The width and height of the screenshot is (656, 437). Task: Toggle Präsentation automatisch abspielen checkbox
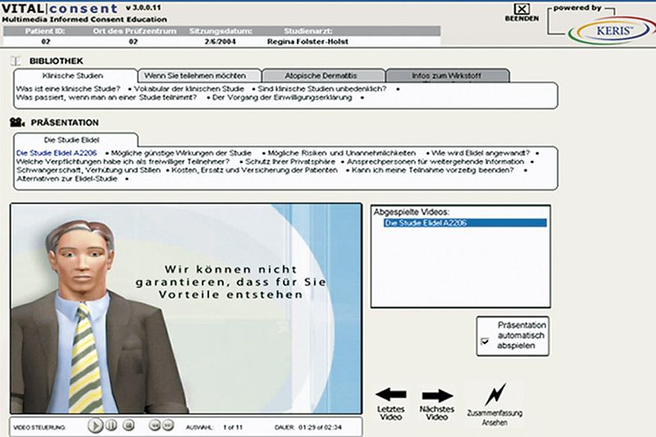[485, 342]
